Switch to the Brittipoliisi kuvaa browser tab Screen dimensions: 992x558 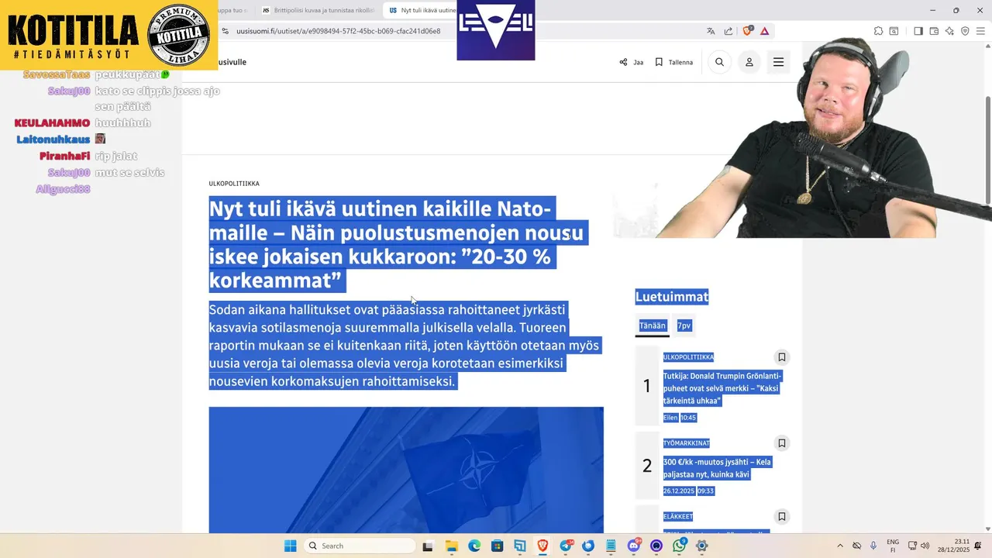[318, 10]
